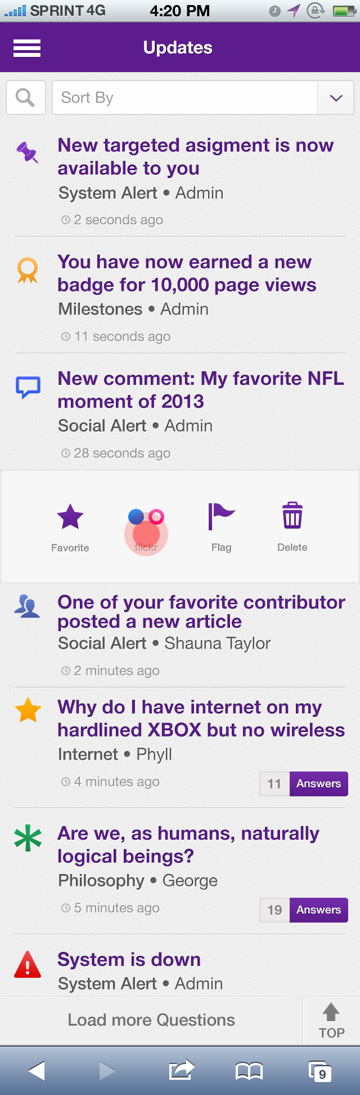Go back with the browser back arrow
The height and width of the screenshot is (1095, 360).
(37, 1070)
